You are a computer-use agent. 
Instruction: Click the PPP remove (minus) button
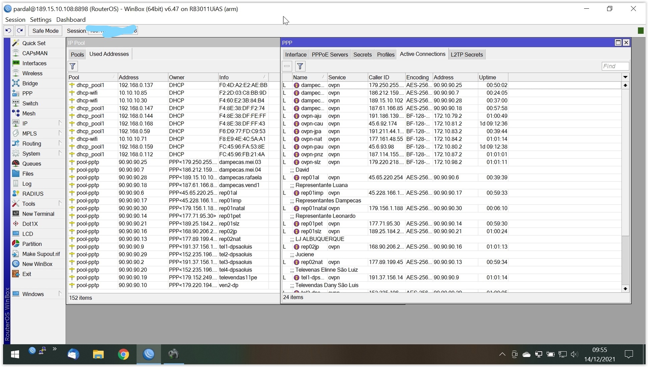(x=287, y=66)
